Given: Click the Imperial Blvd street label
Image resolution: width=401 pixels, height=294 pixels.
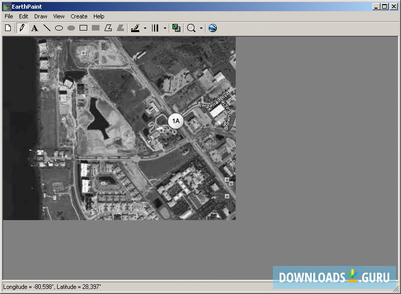Looking at the screenshot, I should click(215, 100).
